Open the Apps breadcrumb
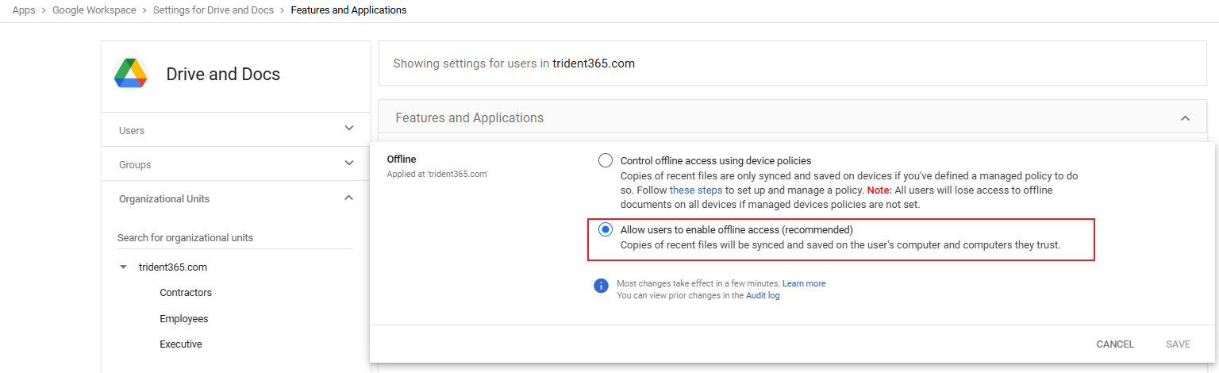Image resolution: width=1219 pixels, height=373 pixels. [x=24, y=10]
